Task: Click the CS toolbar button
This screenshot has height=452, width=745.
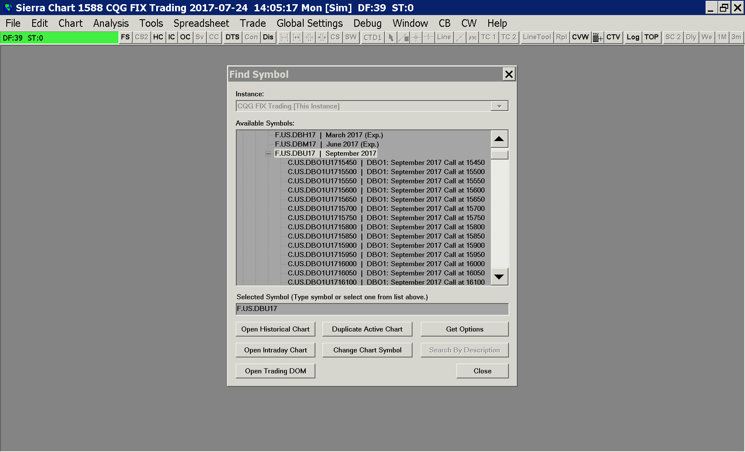Action: coord(335,37)
